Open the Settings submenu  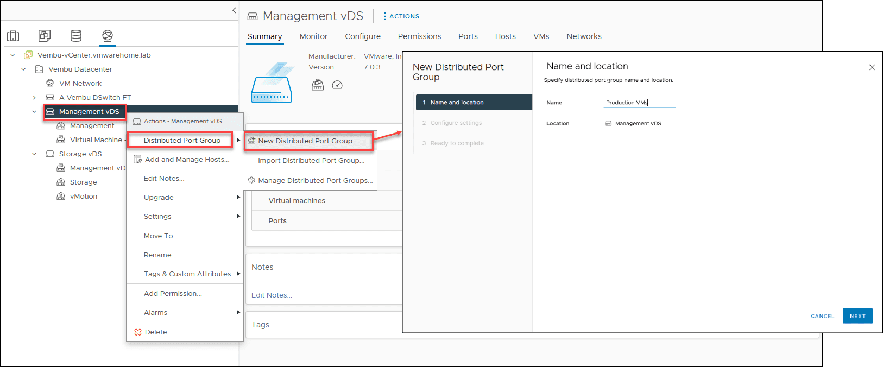pyautogui.click(x=185, y=216)
